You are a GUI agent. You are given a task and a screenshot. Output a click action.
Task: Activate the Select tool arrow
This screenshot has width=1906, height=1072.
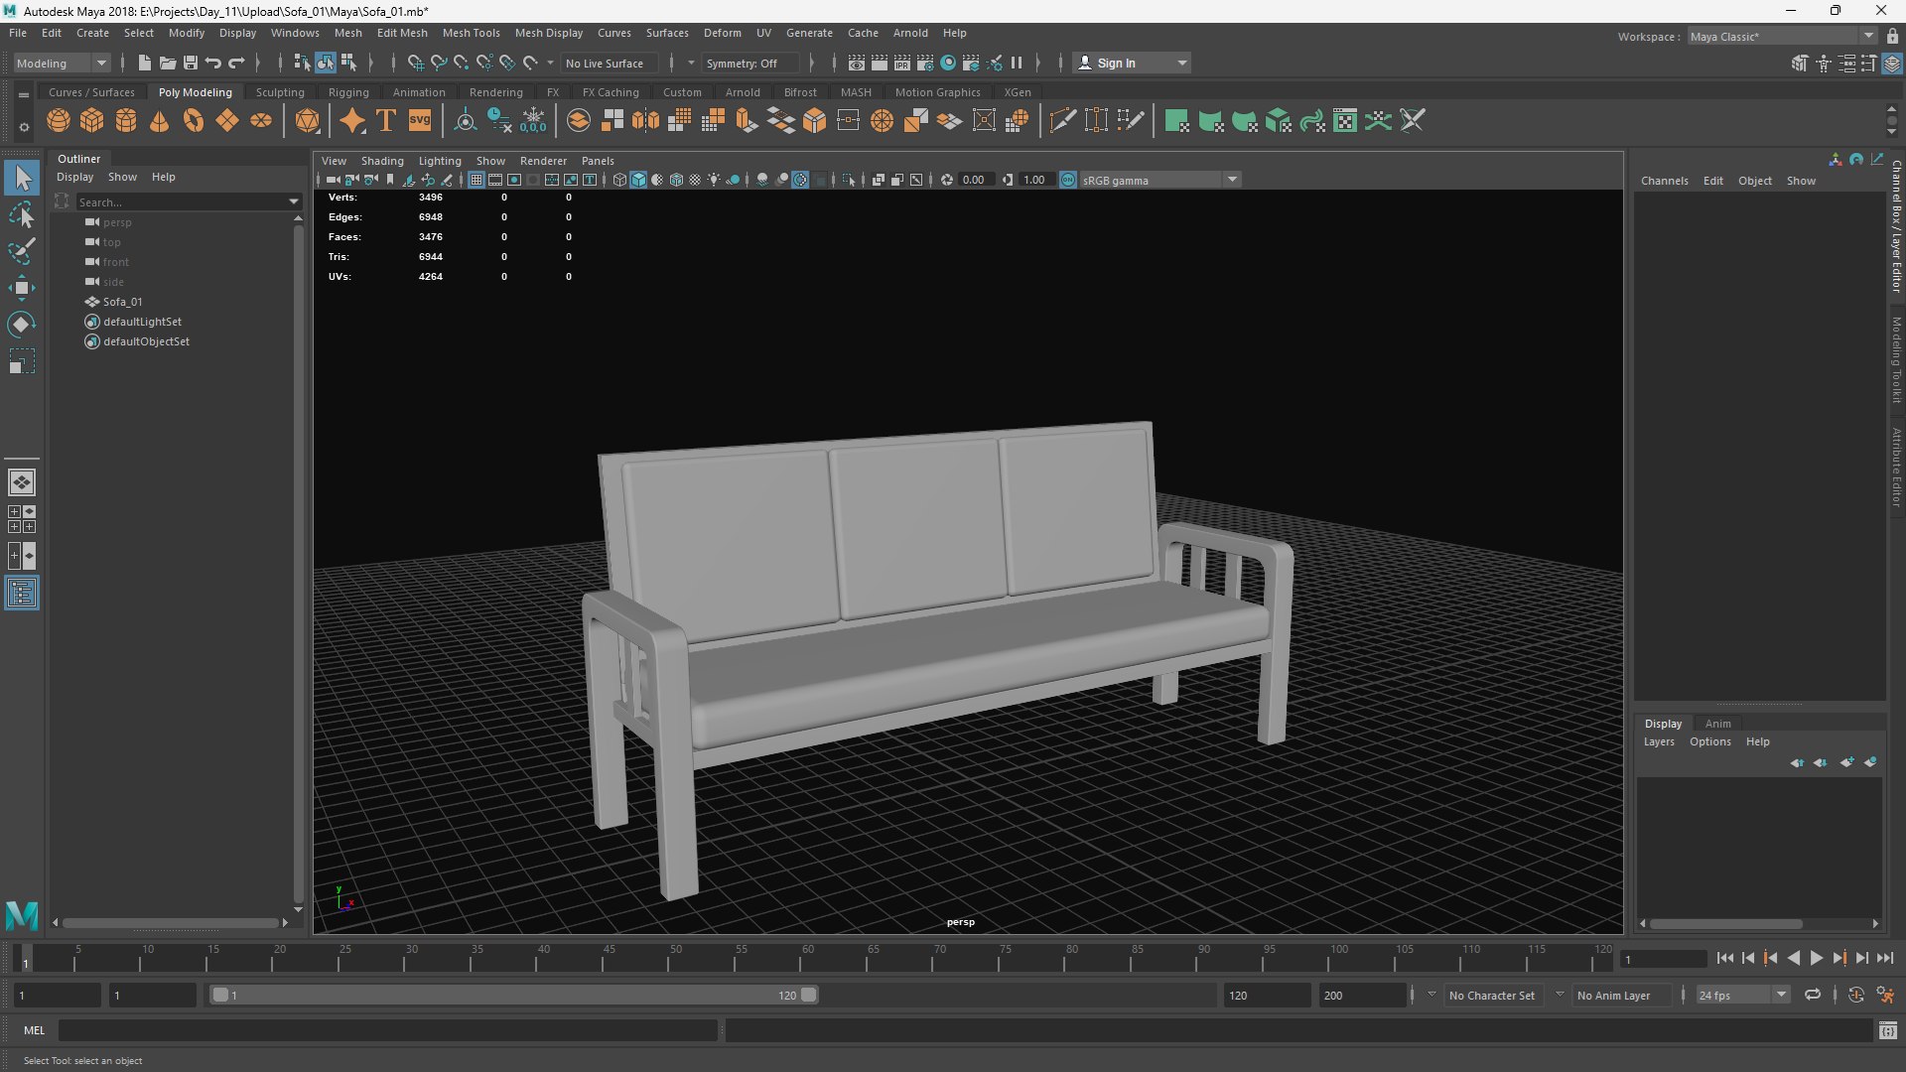pyautogui.click(x=22, y=179)
